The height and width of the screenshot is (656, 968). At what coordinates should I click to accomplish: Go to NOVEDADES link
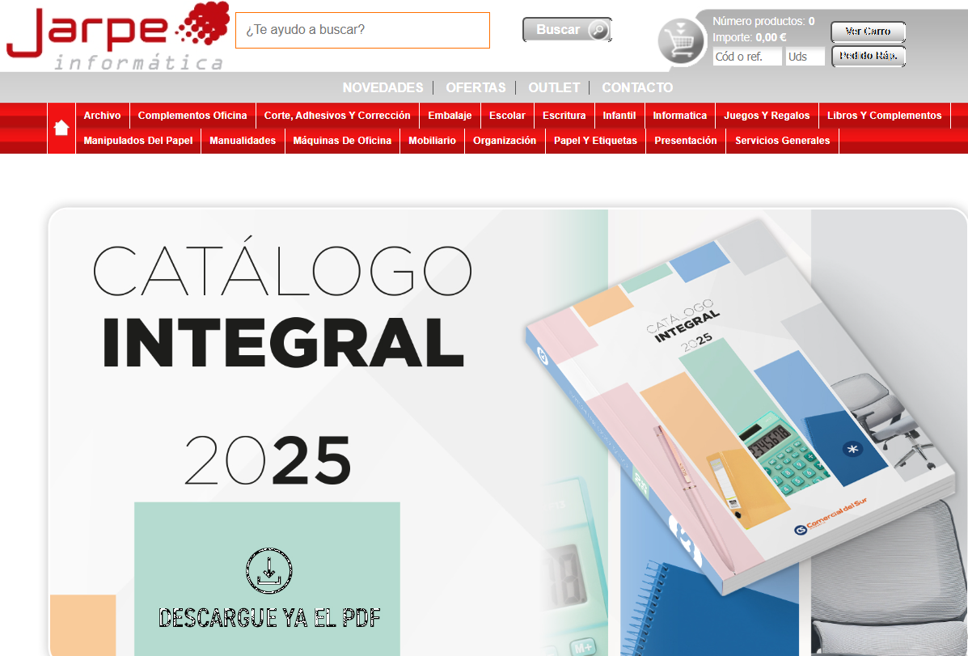pos(383,87)
